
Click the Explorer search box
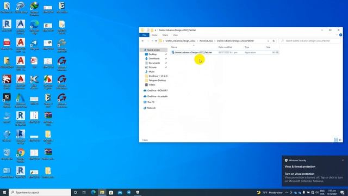pos(309,41)
